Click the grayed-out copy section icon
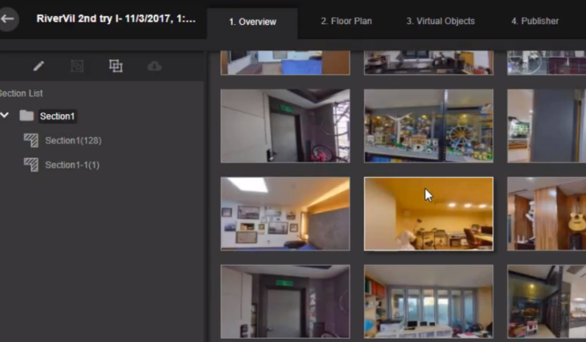Screen dimensions: 586x342 77,66
